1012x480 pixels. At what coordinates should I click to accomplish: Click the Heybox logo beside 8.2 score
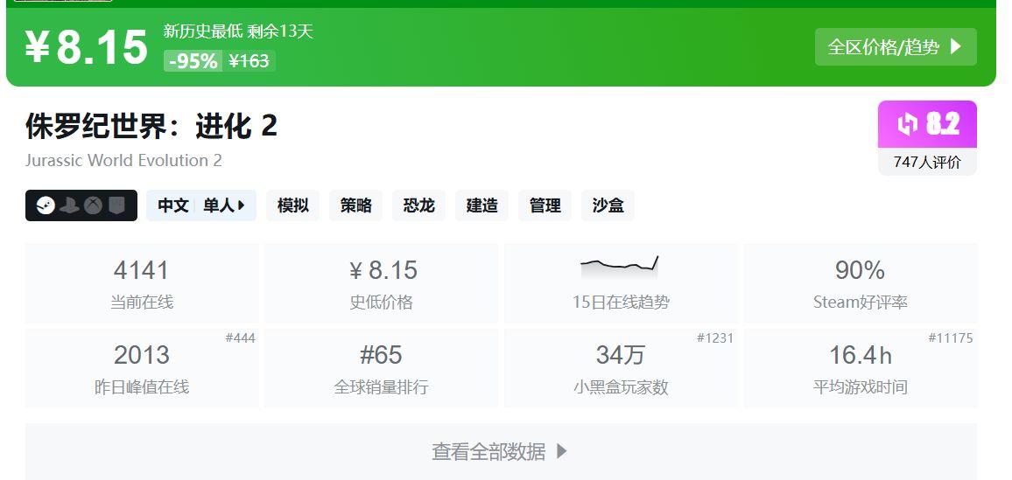(908, 124)
